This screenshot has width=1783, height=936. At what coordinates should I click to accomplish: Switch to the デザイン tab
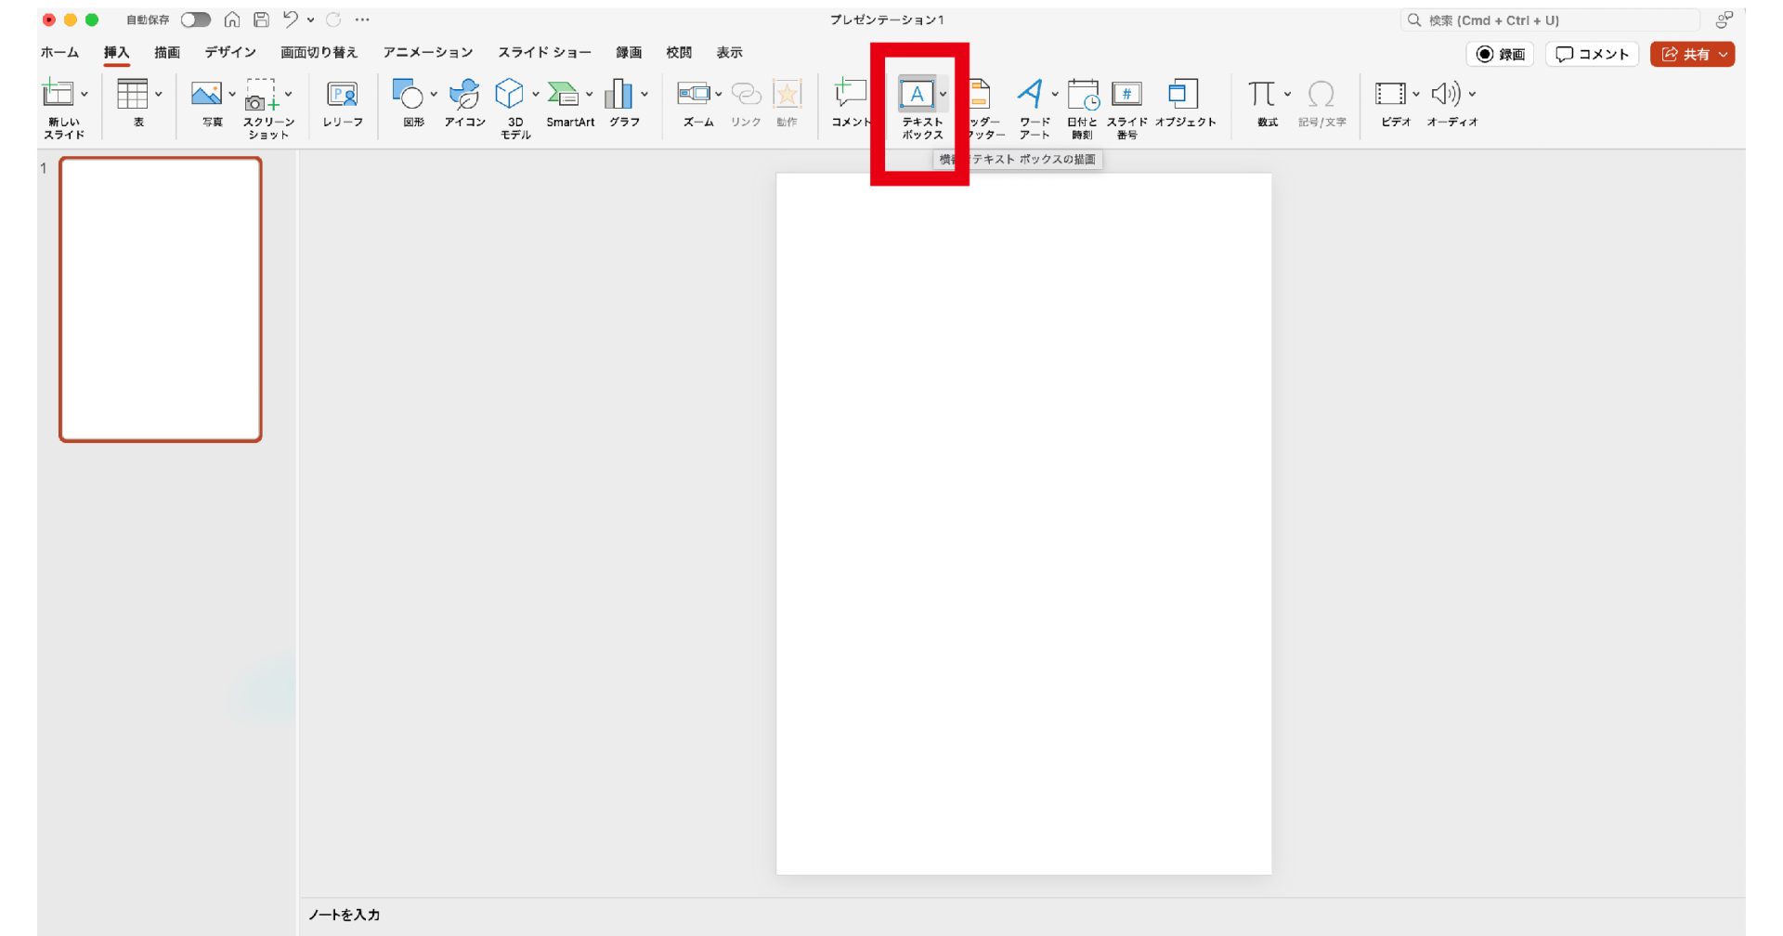[230, 53]
